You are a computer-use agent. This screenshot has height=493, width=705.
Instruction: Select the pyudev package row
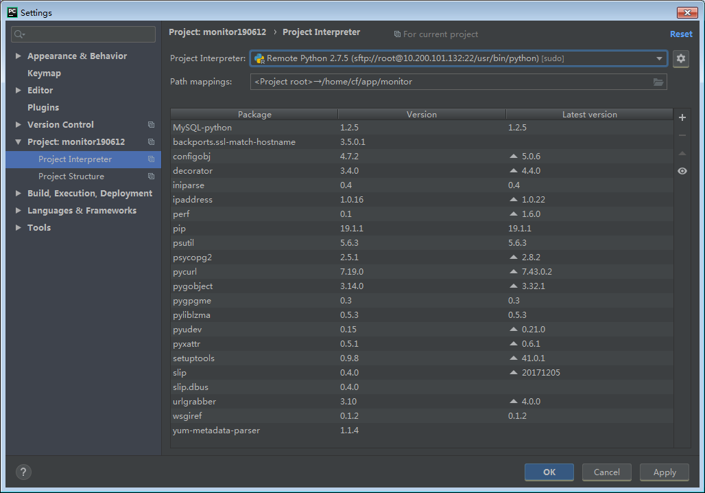click(x=422, y=329)
